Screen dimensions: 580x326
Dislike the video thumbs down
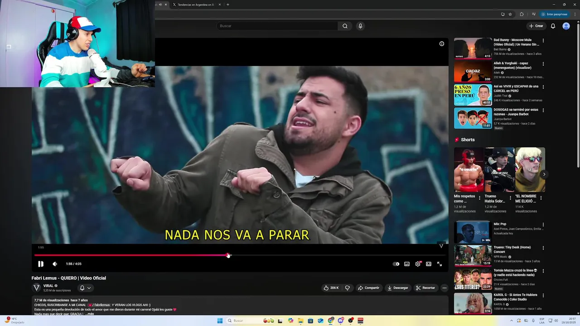[348, 288]
